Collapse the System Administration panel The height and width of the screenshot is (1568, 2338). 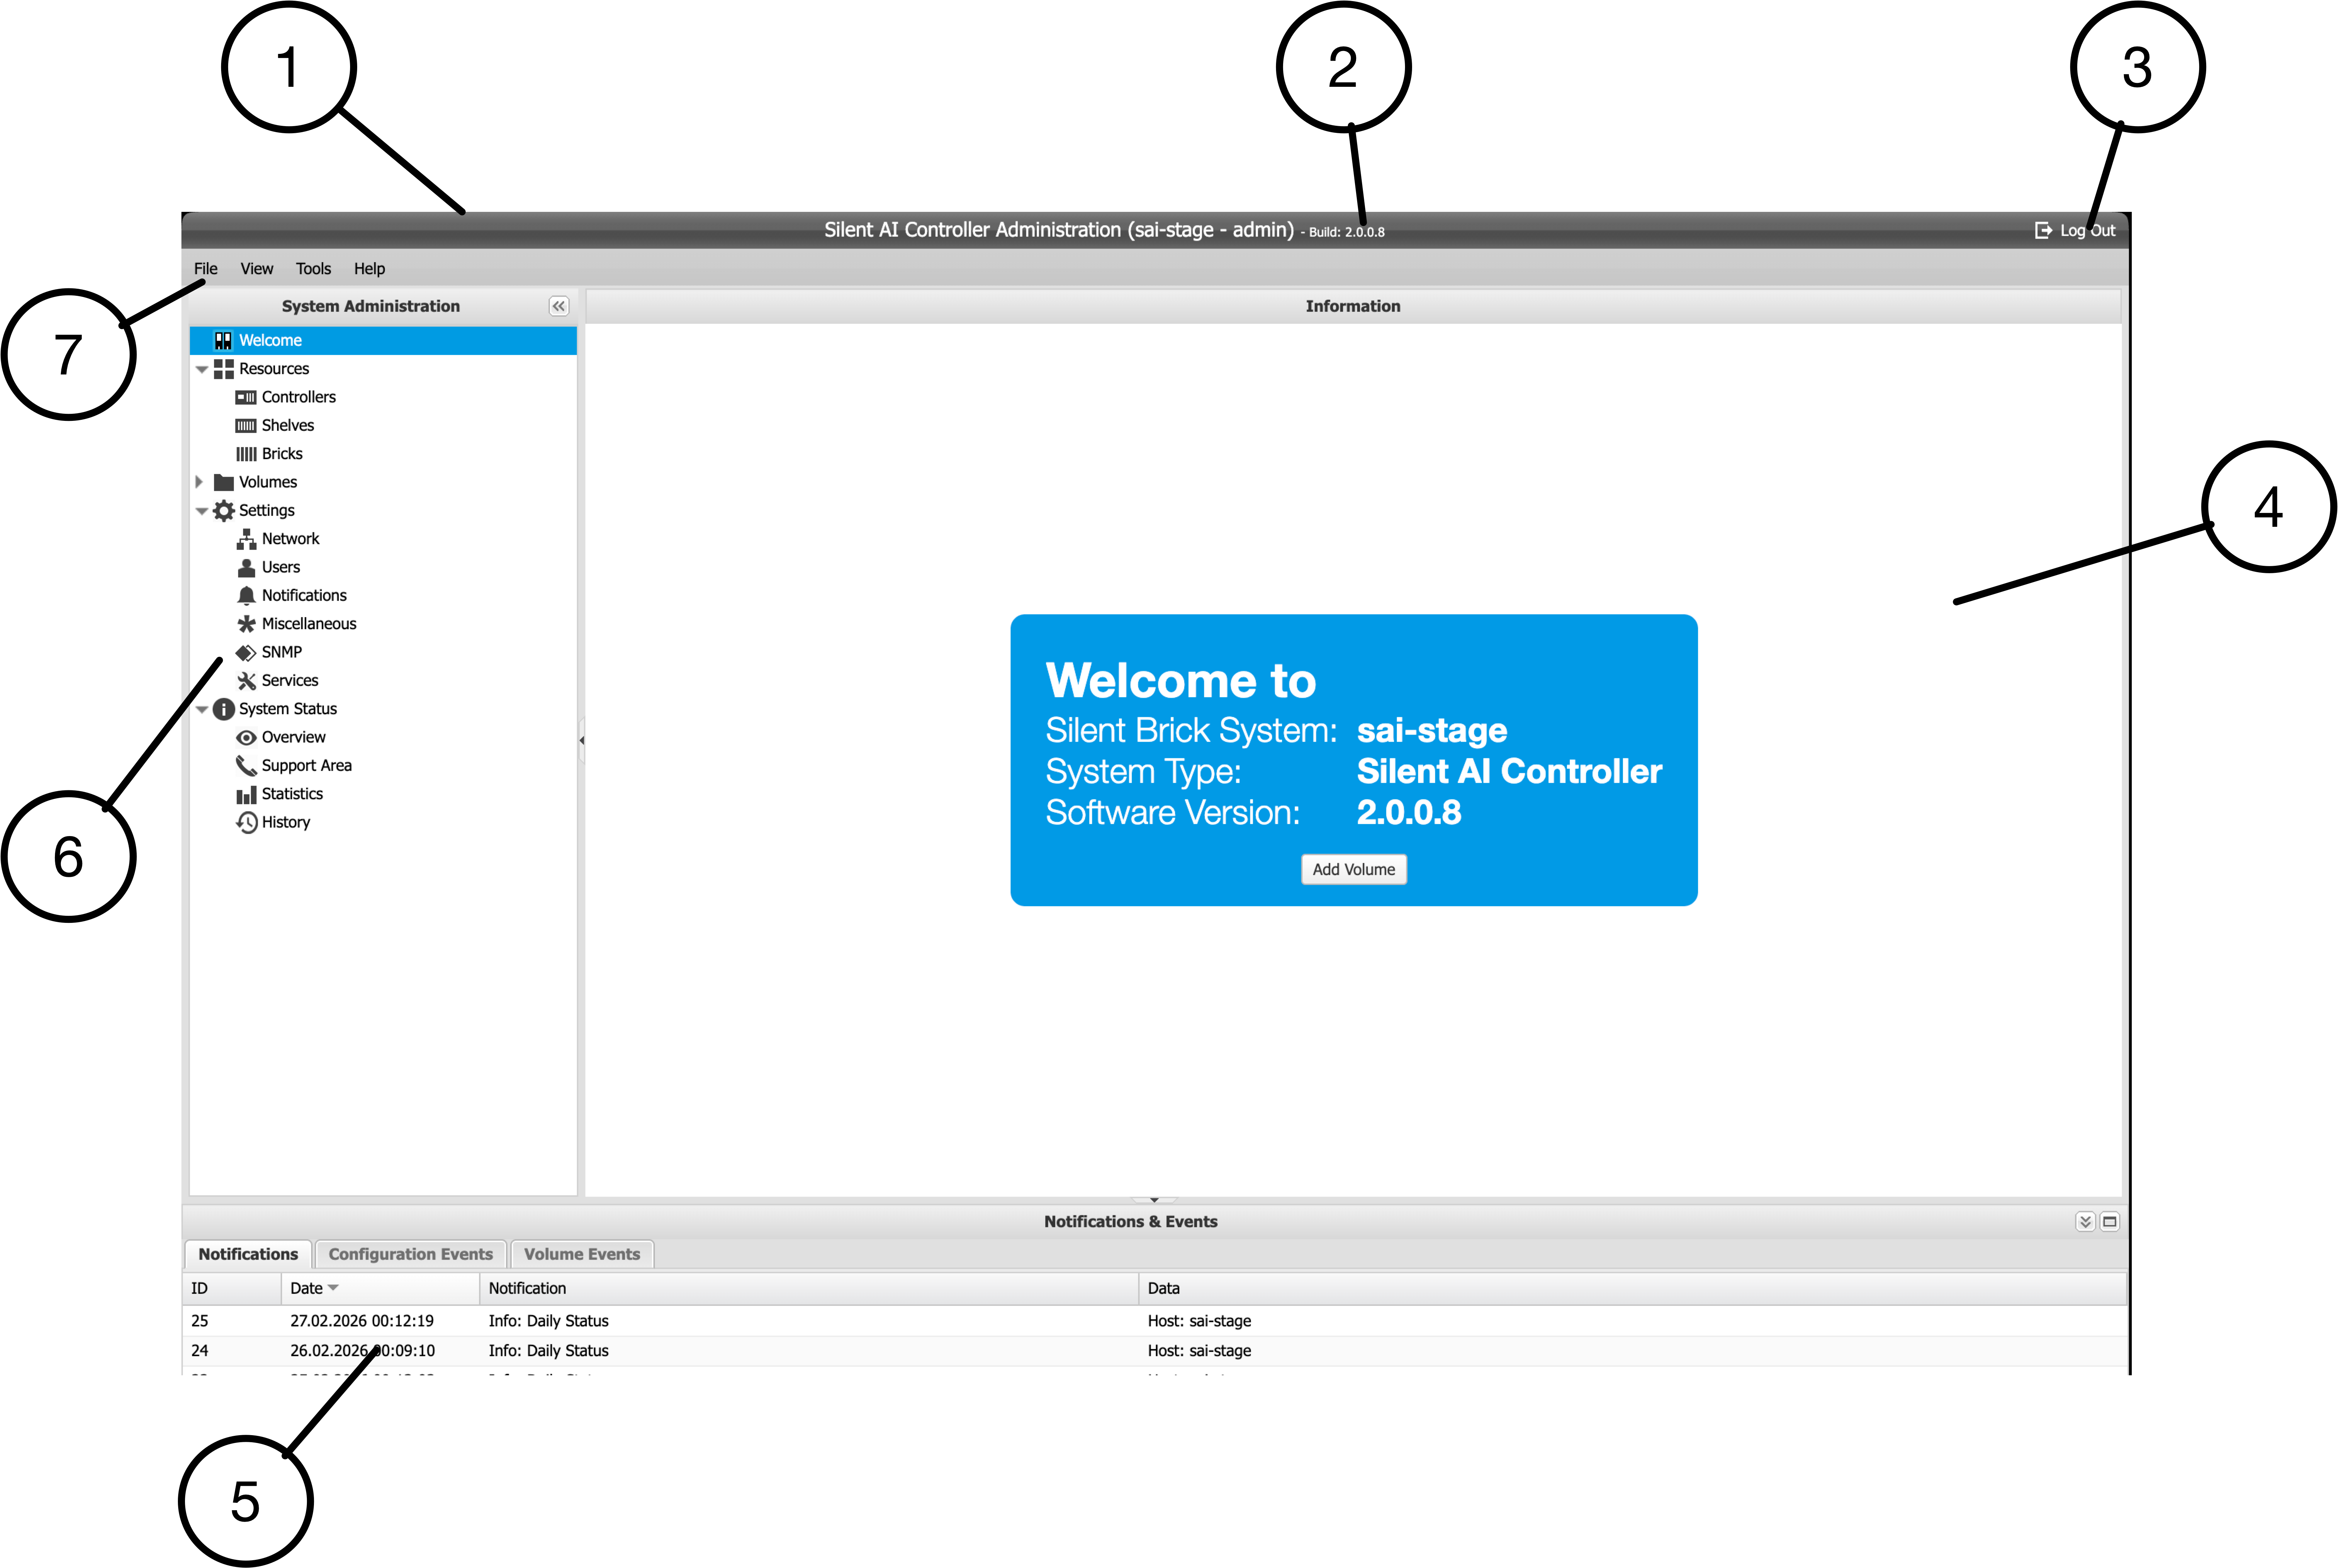click(x=559, y=306)
